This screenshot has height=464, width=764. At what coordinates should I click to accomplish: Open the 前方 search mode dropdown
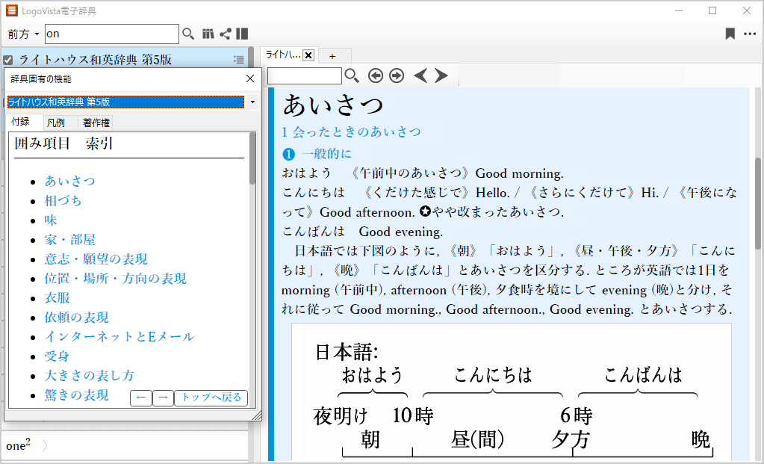pyautogui.click(x=23, y=34)
